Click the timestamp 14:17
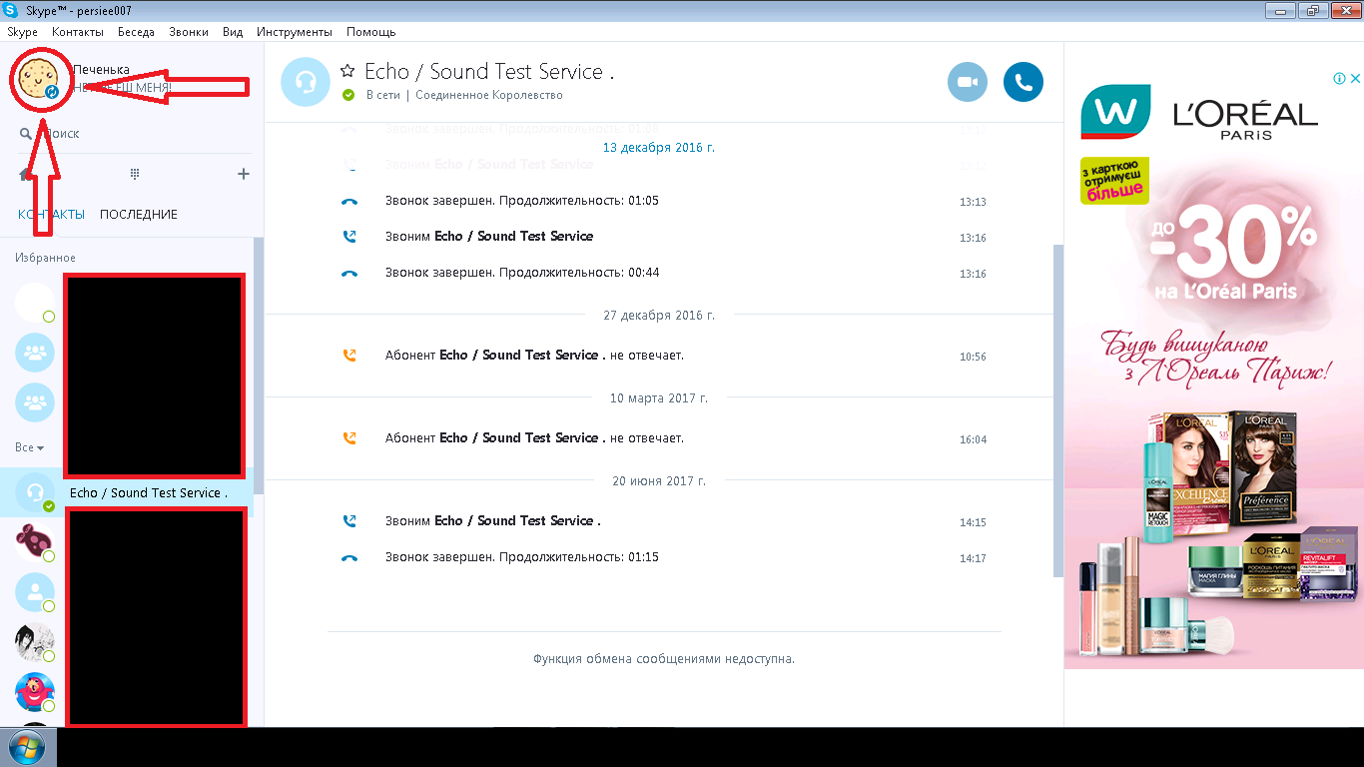The width and height of the screenshot is (1364, 767). click(x=973, y=558)
